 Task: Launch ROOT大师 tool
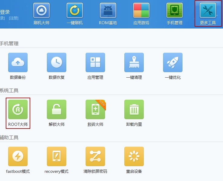pos(18,109)
